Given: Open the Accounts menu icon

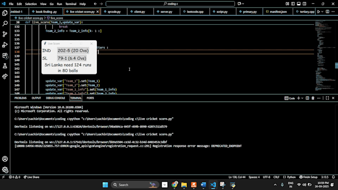Looking at the screenshot, I should pos(5,159).
